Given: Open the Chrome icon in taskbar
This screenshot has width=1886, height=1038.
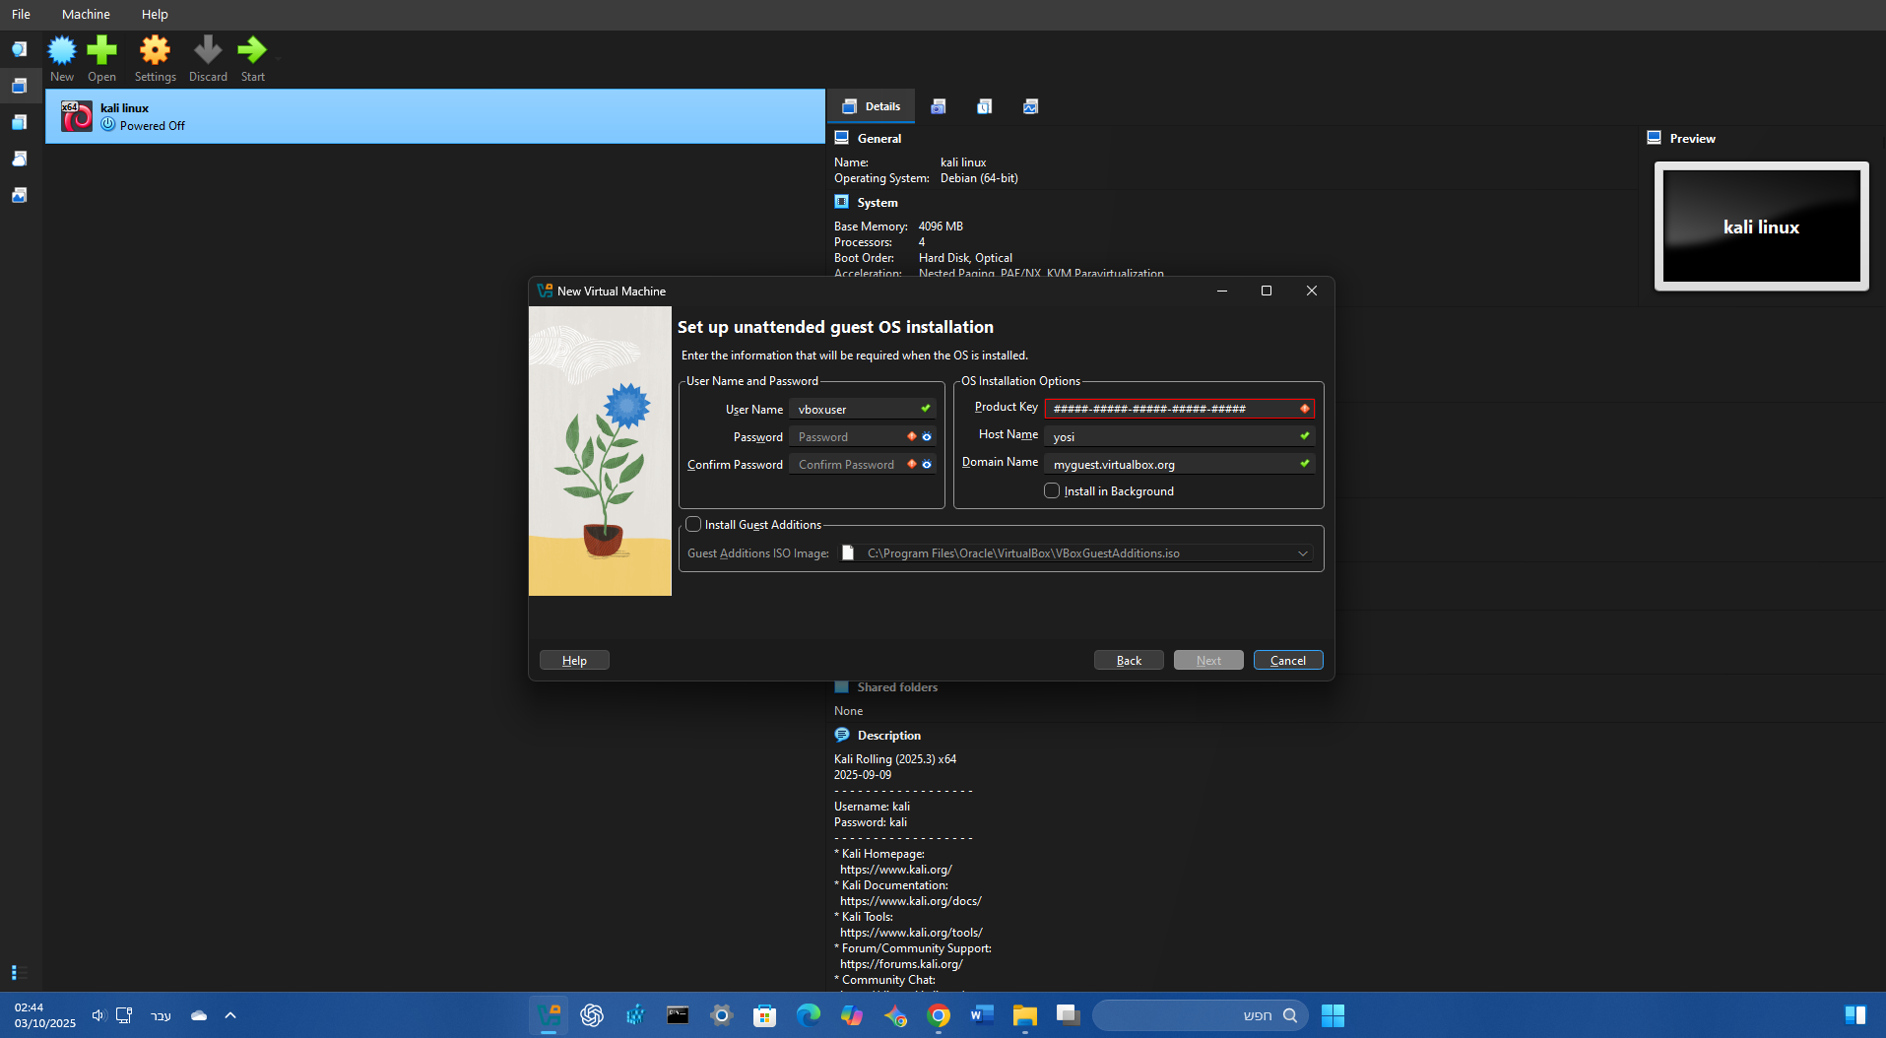Looking at the screenshot, I should (939, 1015).
